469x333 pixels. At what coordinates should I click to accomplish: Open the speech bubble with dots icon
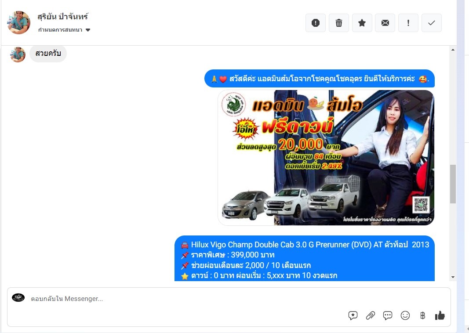388,315
